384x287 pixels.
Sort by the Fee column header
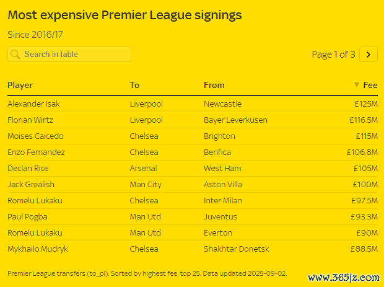[x=370, y=85]
